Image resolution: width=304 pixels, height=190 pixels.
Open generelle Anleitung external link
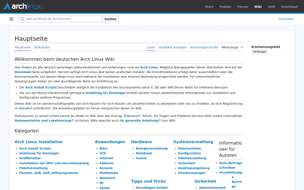(143, 121)
